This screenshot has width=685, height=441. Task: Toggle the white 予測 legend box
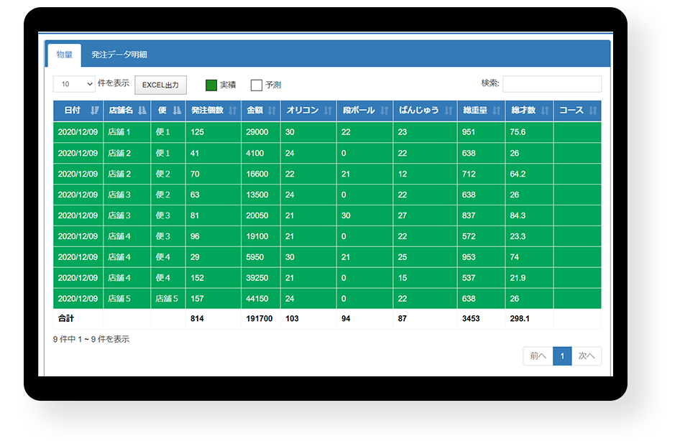[257, 85]
